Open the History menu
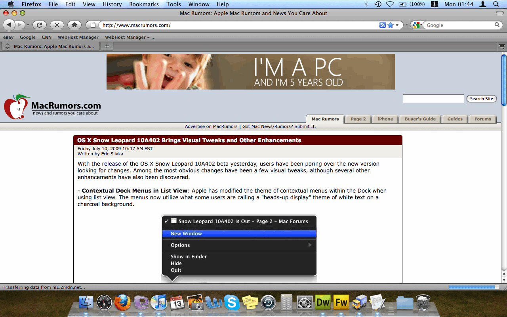 point(112,4)
